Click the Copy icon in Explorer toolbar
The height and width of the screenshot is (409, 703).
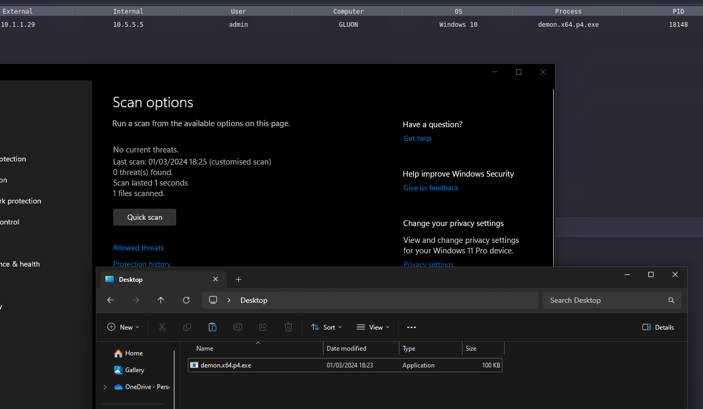tap(187, 327)
